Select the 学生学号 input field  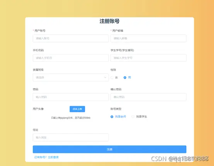coord(148,58)
